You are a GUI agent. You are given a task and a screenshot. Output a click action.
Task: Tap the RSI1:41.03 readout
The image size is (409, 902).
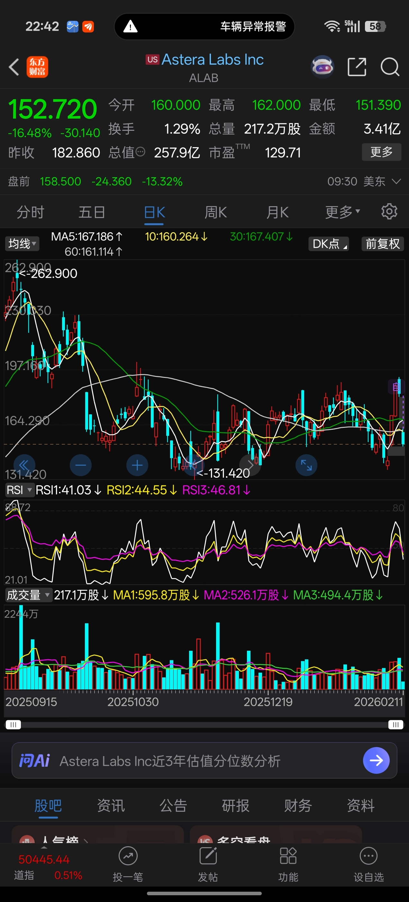click(68, 490)
